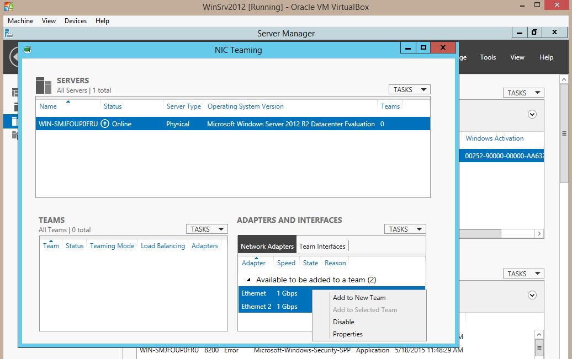The width and height of the screenshot is (572, 359).
Task: Click the VirtualBox icon in the title bar
Action: (x=9, y=7)
